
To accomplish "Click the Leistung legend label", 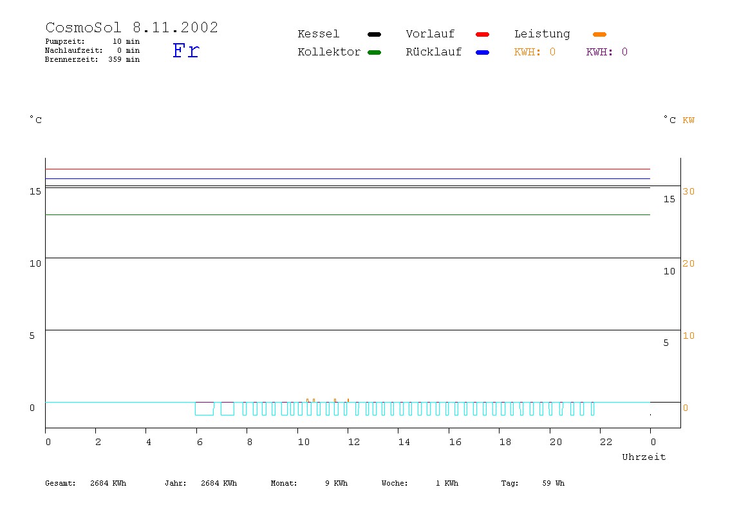I will (542, 34).
